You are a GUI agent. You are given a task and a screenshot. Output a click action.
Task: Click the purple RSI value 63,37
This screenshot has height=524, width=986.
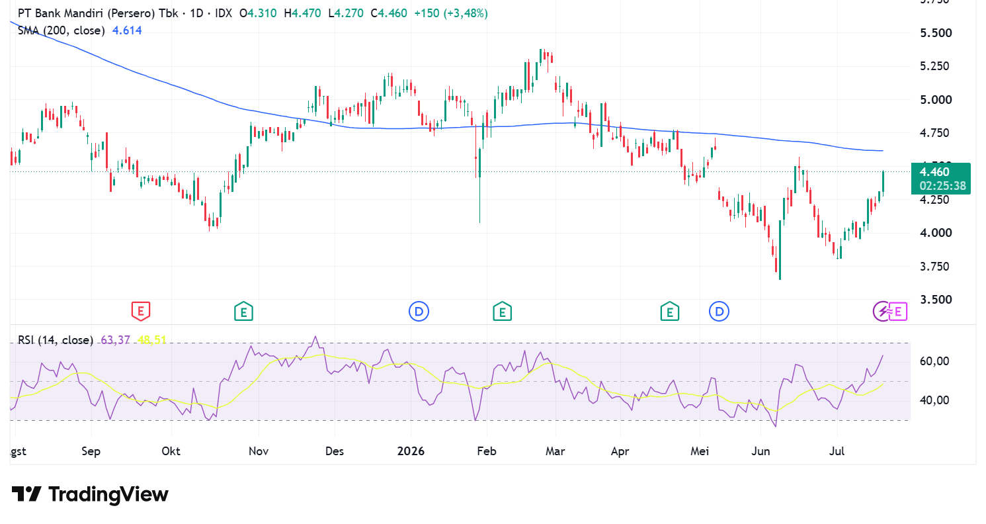pos(116,340)
